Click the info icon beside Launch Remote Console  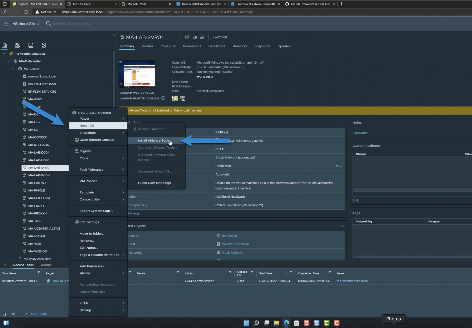[x=163, y=98]
